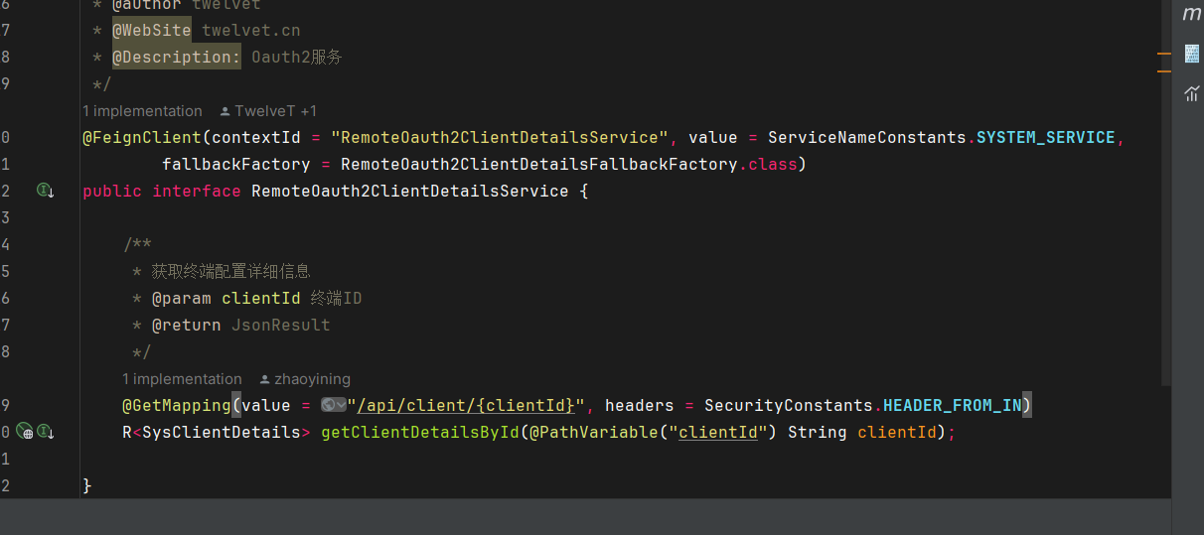Viewport: 1204px width, 535px height.
Task: Click "1 implementation" hint above @FeignClient
Action: pyautogui.click(x=142, y=111)
